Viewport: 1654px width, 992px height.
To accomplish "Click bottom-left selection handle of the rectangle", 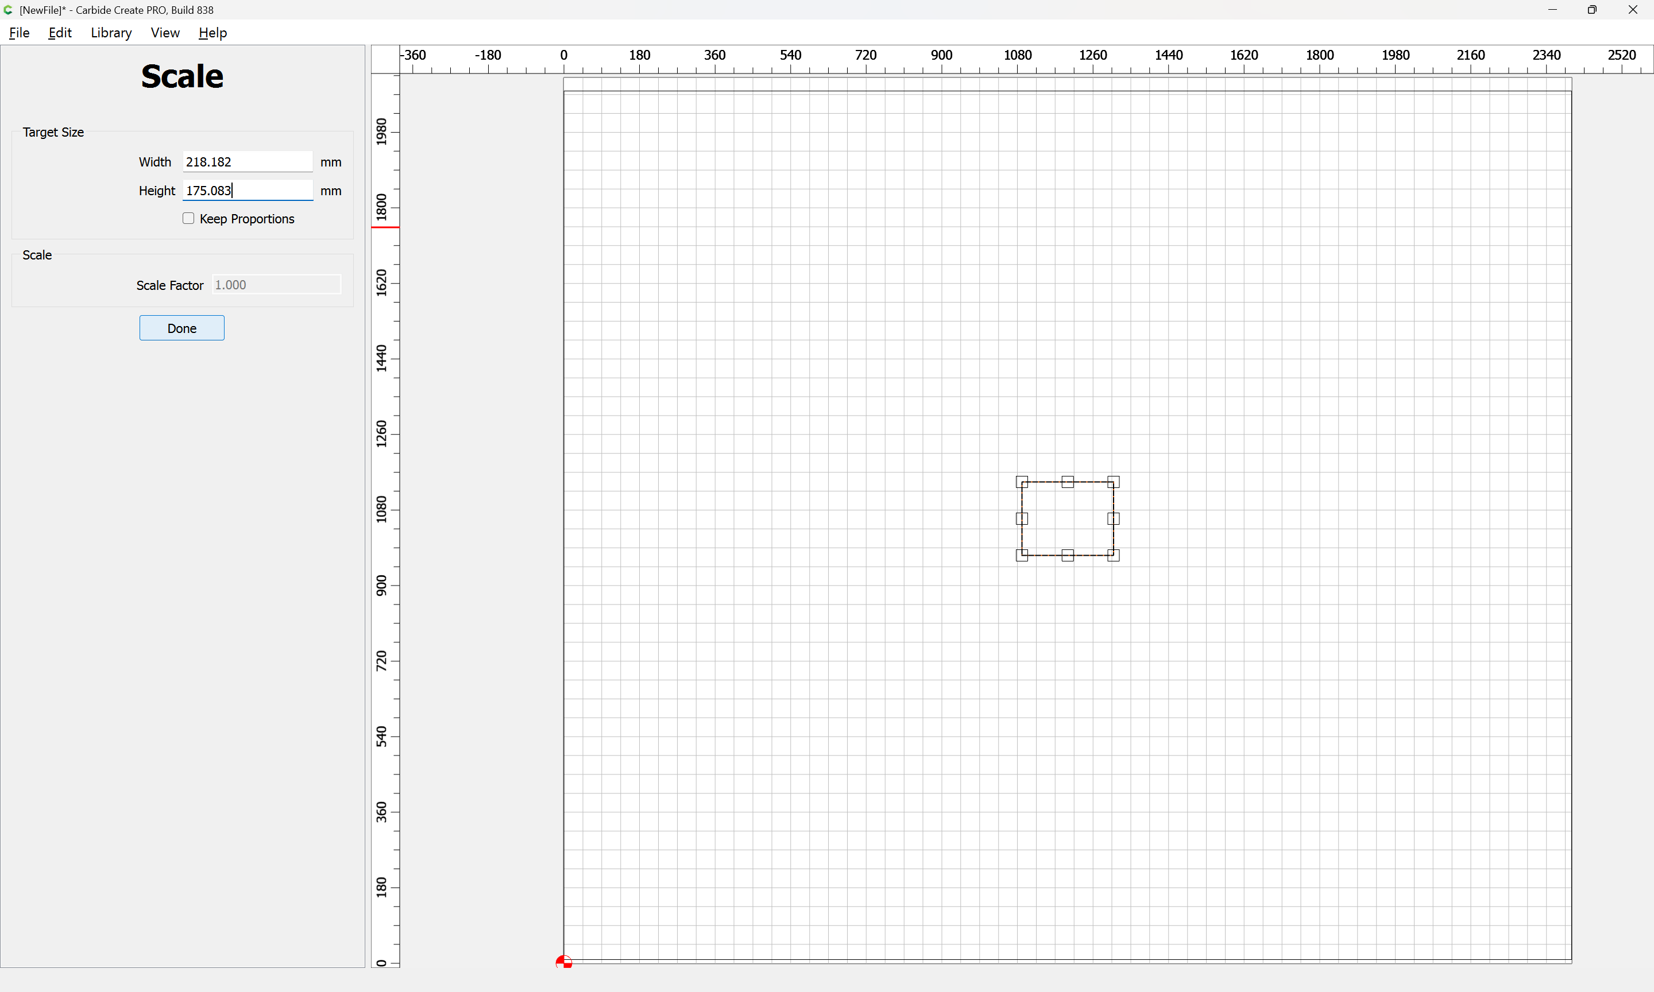I will click(x=1022, y=555).
